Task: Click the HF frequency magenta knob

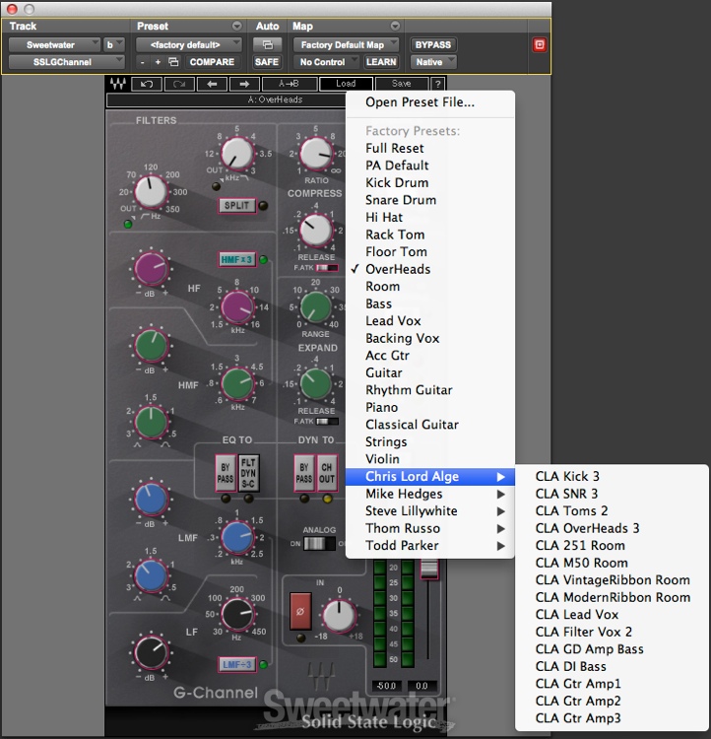Action: point(237,307)
